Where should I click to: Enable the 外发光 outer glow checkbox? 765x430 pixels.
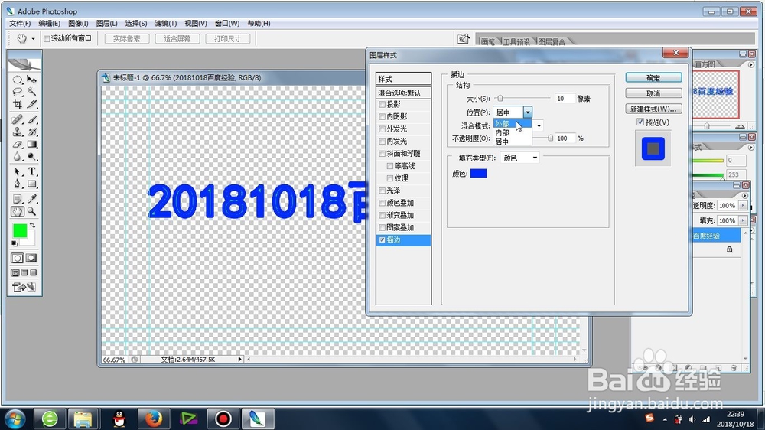[x=382, y=129]
